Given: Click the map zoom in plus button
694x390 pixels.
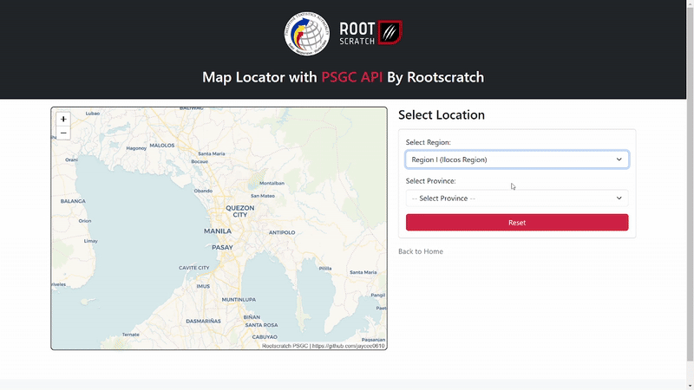Looking at the screenshot, I should pos(63,119).
